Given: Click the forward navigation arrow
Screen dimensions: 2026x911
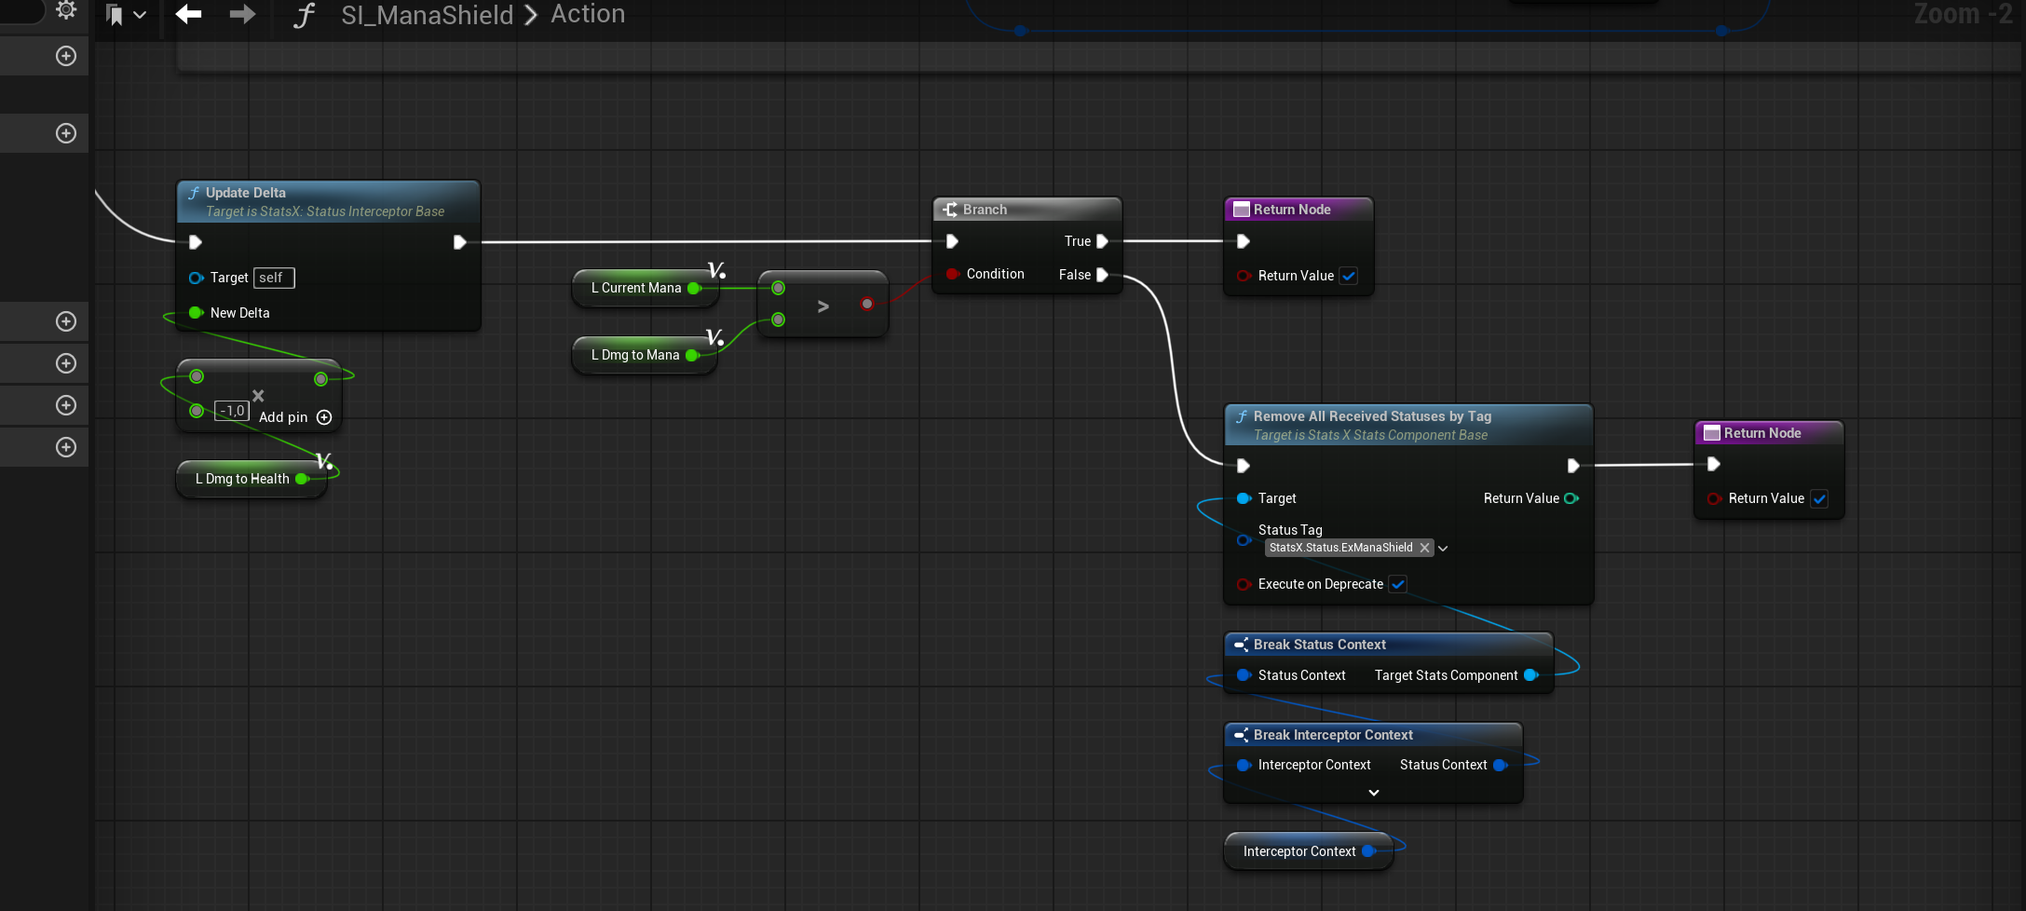Looking at the screenshot, I should click(x=242, y=14).
